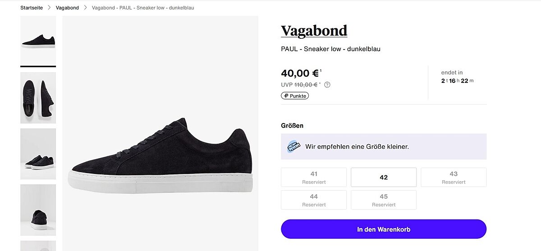Select reserved size 43
The height and width of the screenshot is (251, 541).
(x=454, y=178)
